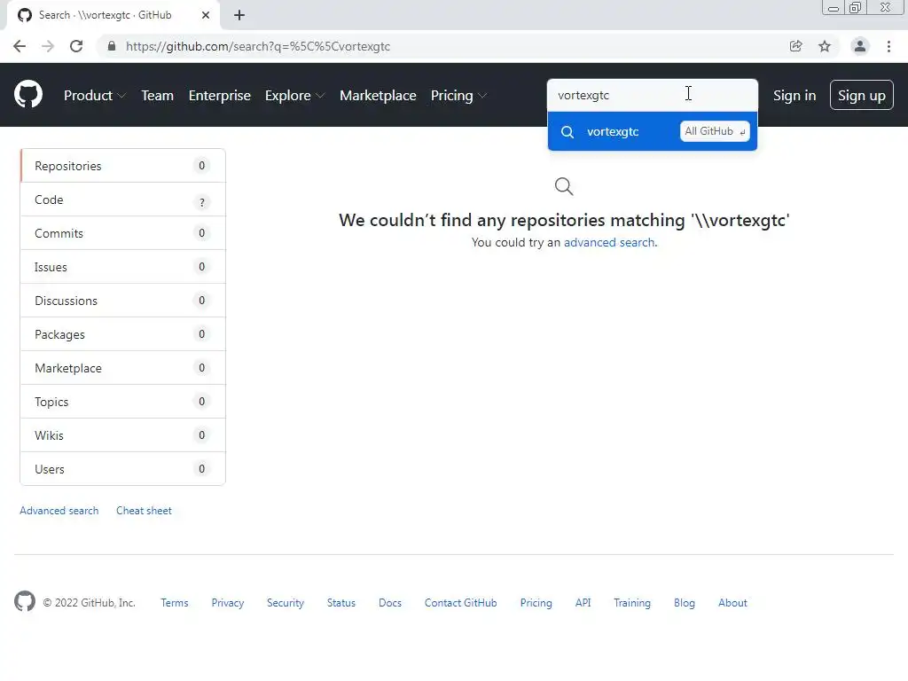Screen dimensions: 908x681
Task: Open Advanced search below sidebar
Action: (x=59, y=510)
